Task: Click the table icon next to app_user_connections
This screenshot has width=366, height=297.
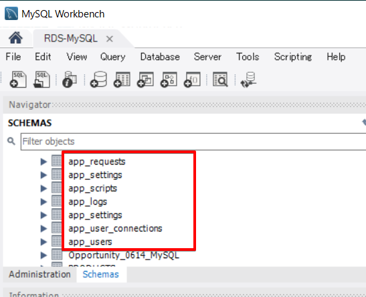Action: (57, 228)
